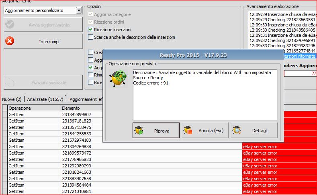The width and height of the screenshot is (317, 195).
Task: Switch to the Nuove (2) tab
Action: tap(12, 99)
